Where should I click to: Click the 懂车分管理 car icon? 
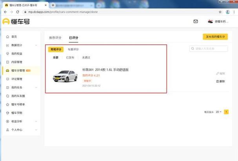[7, 71]
